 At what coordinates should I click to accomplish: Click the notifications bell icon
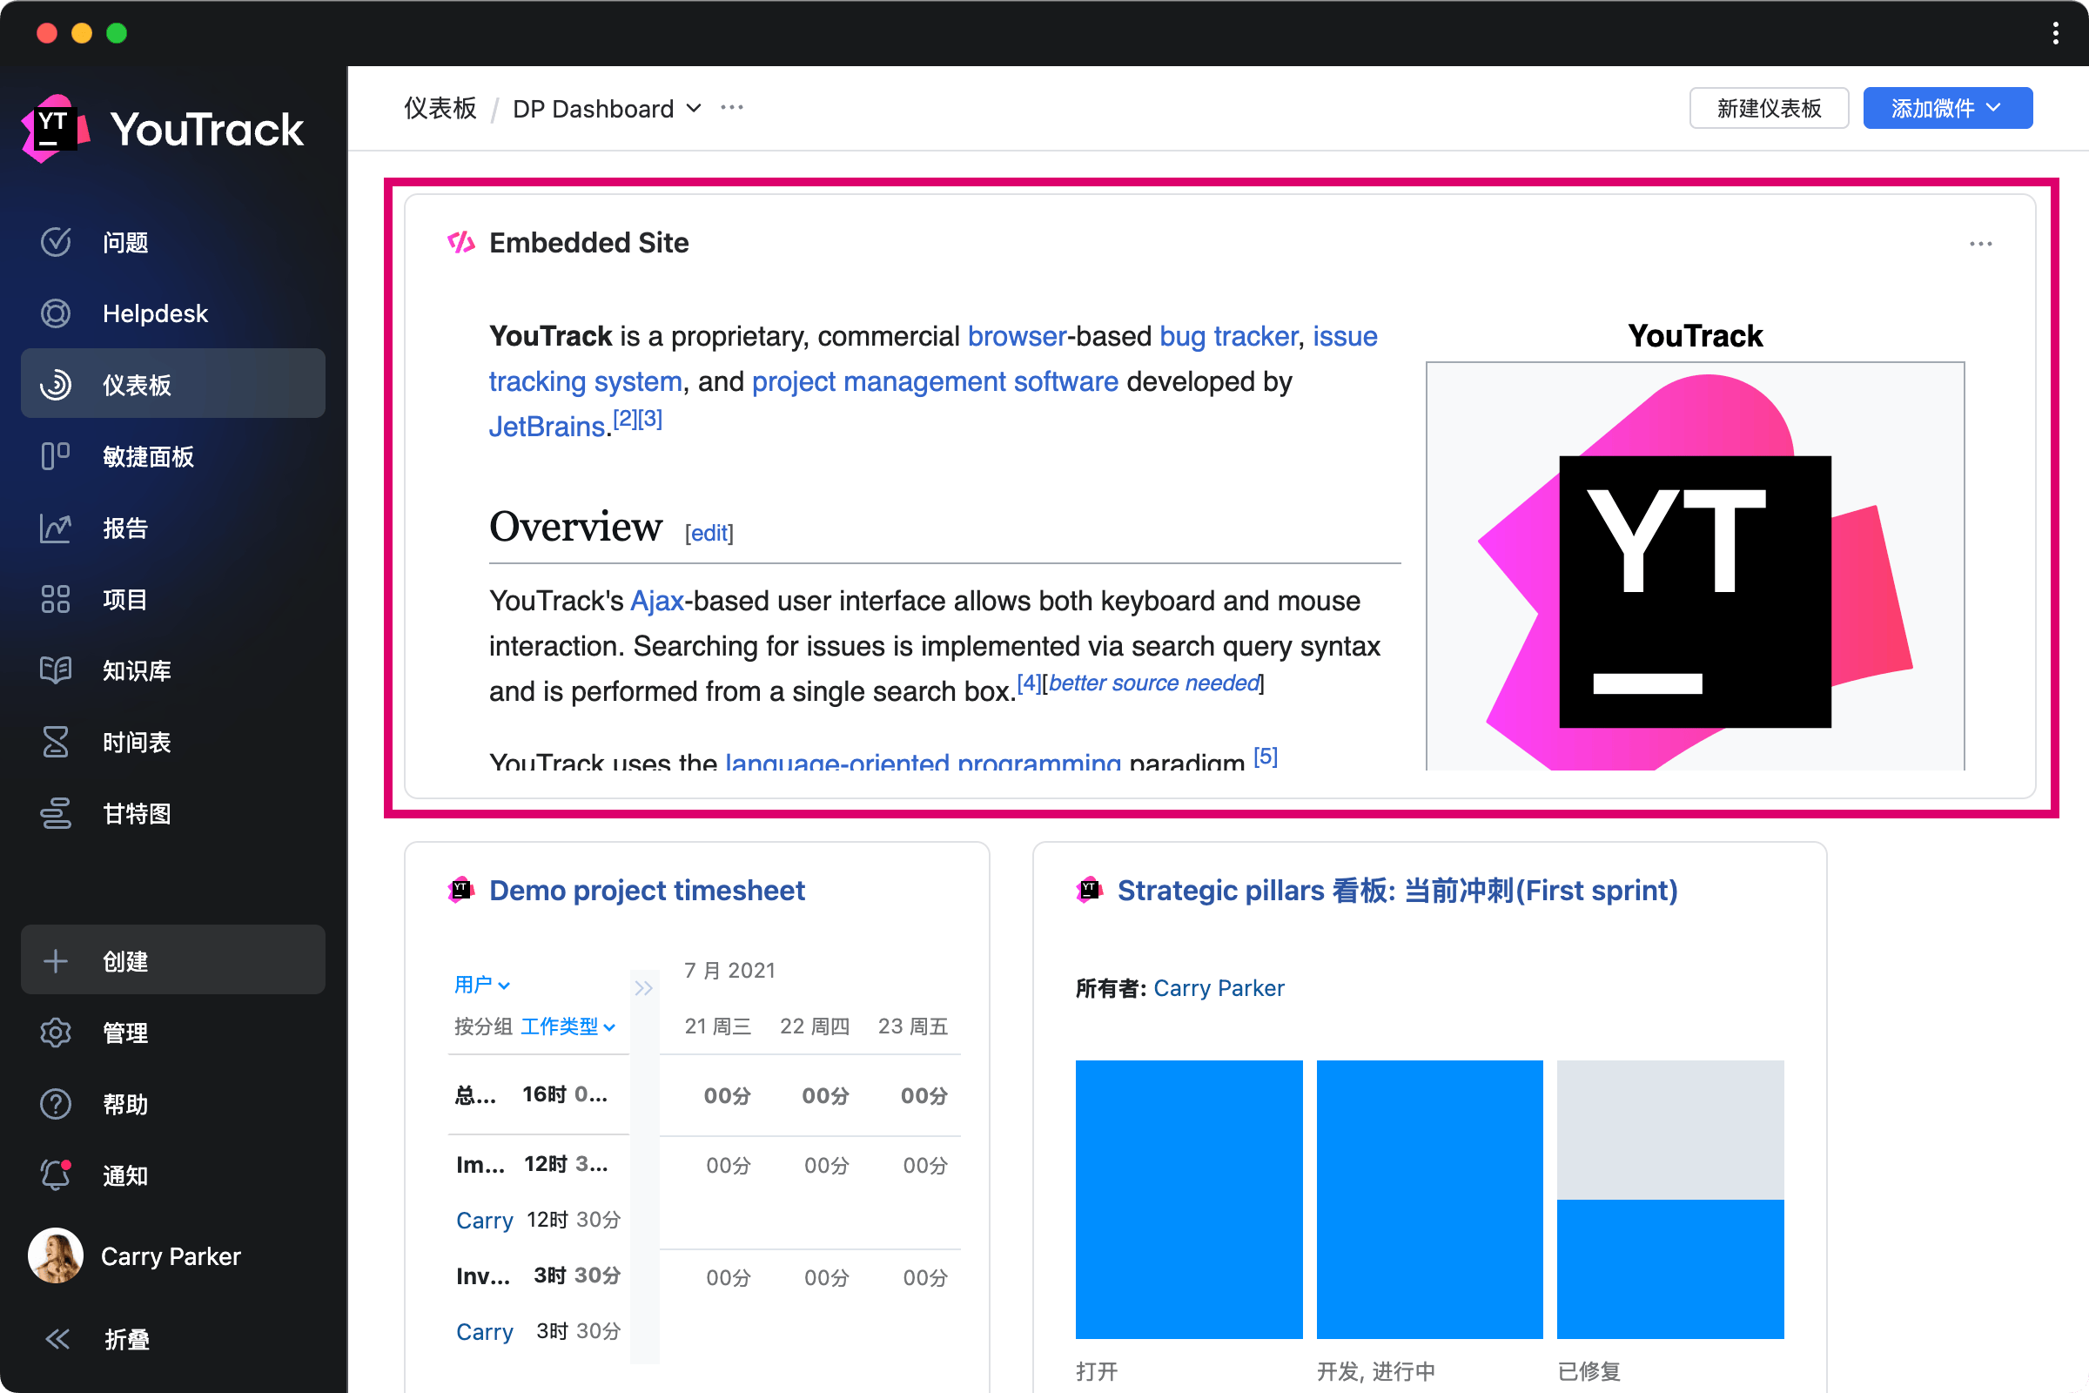pos(55,1175)
